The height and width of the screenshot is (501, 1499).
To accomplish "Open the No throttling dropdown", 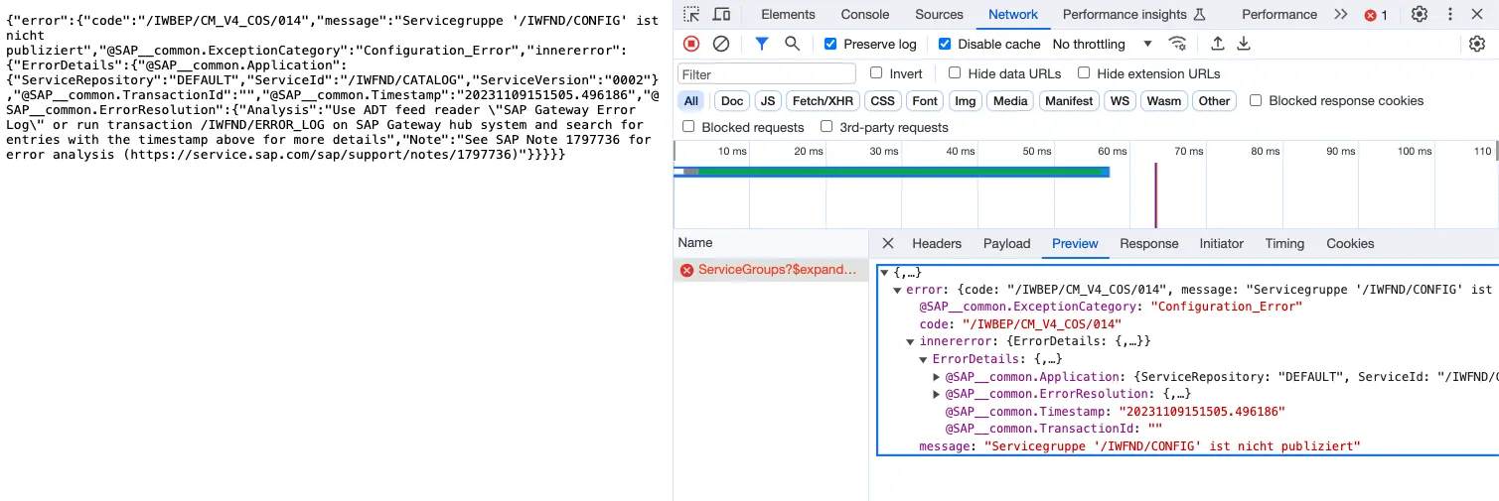I will 1102,44.
